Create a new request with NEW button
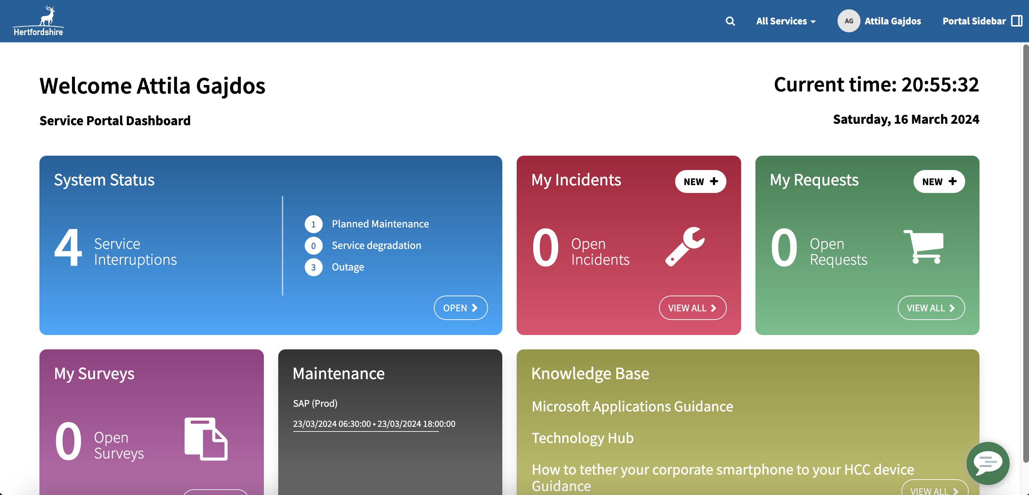1029x495 pixels. click(x=939, y=182)
